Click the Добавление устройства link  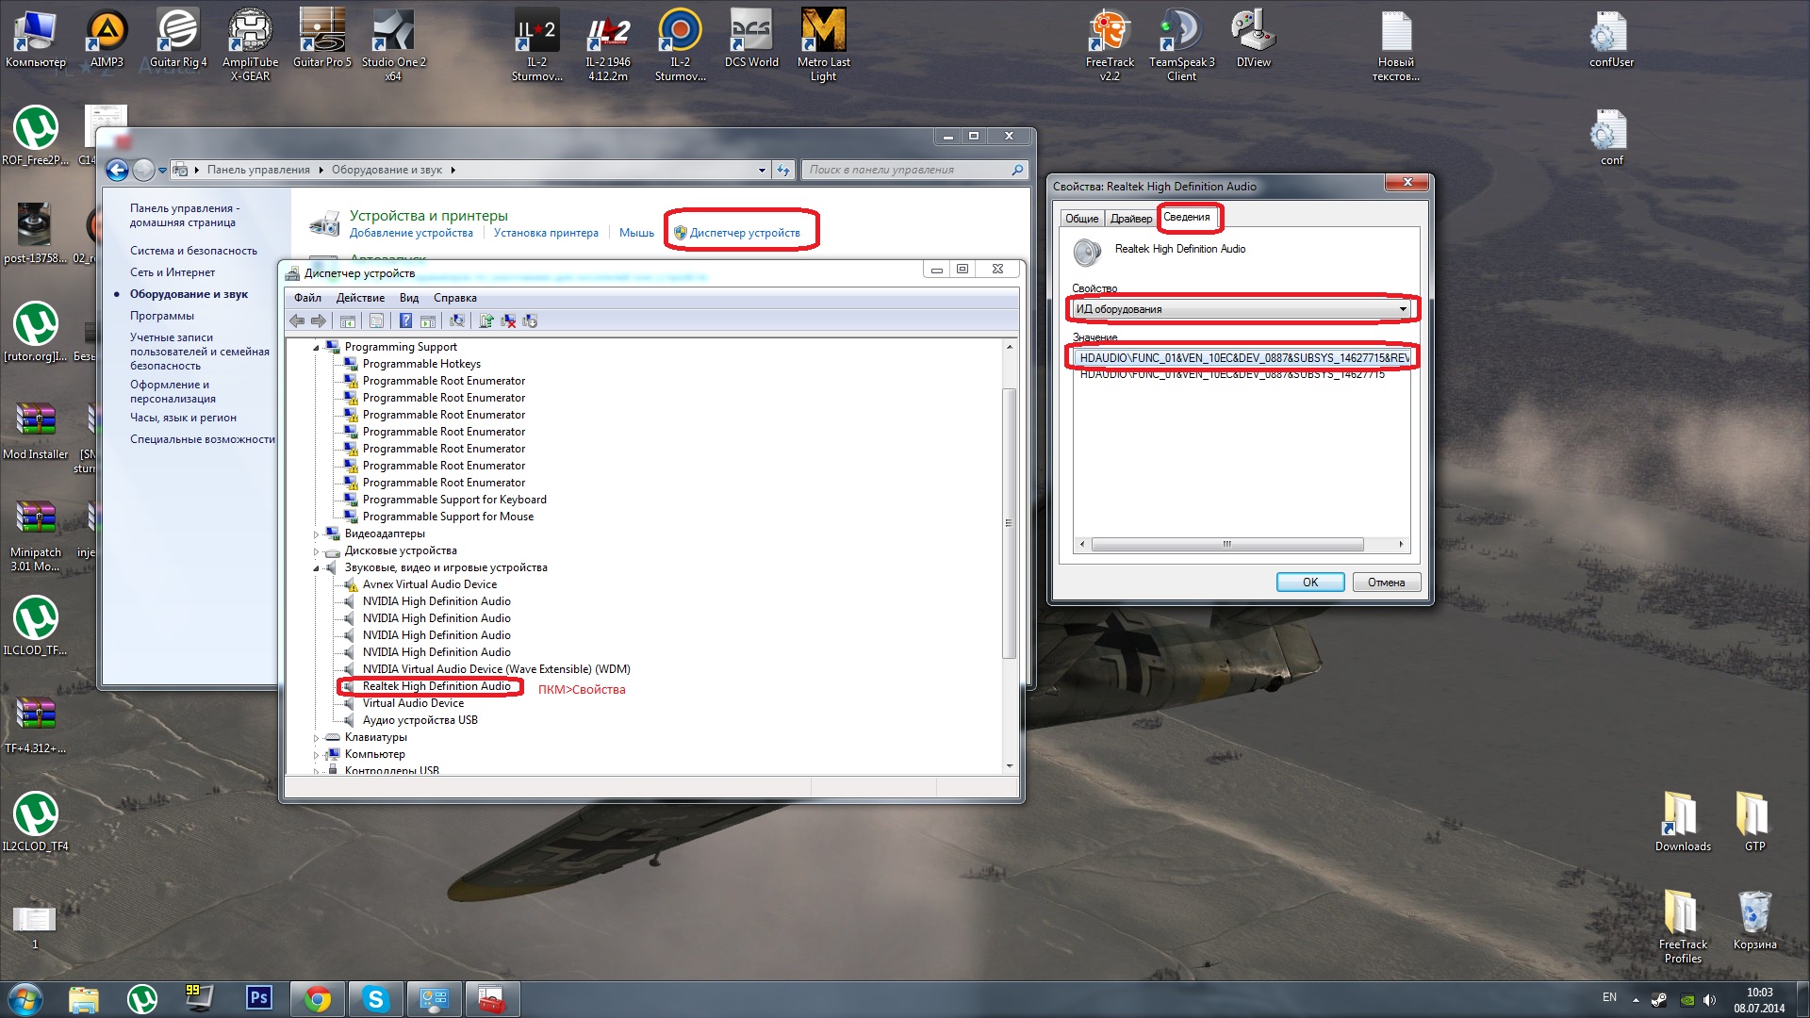coord(411,233)
